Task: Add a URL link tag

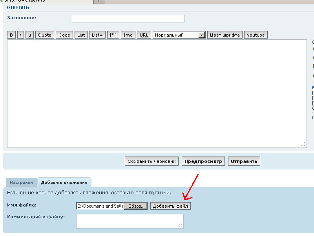Action: pyautogui.click(x=144, y=35)
